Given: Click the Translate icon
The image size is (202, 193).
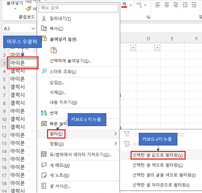Looking at the screenshot, I should pos(44,113).
